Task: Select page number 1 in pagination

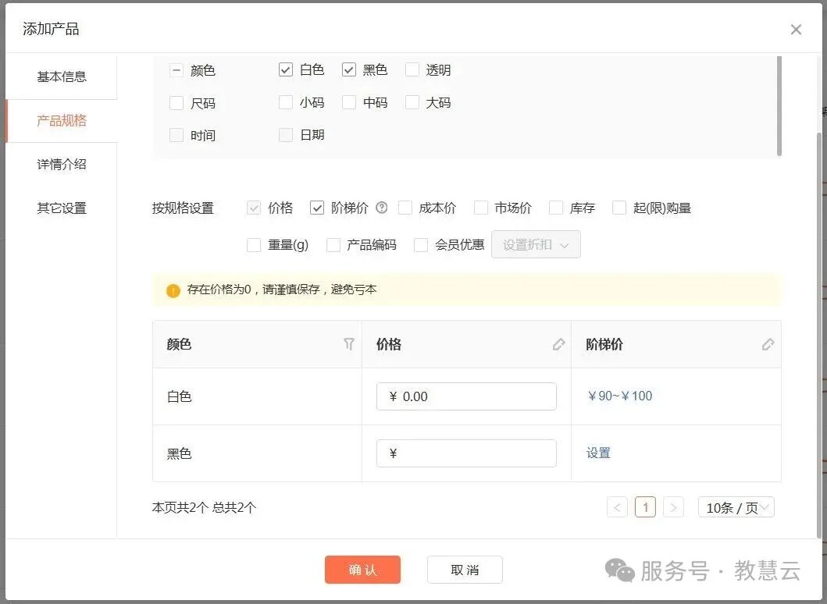Action: pos(645,507)
